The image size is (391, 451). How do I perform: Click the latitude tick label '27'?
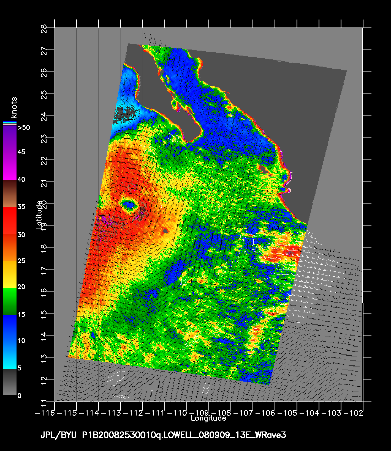tap(44, 51)
